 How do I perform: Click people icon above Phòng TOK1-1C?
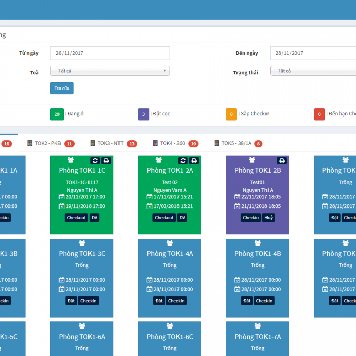[x=71, y=160]
